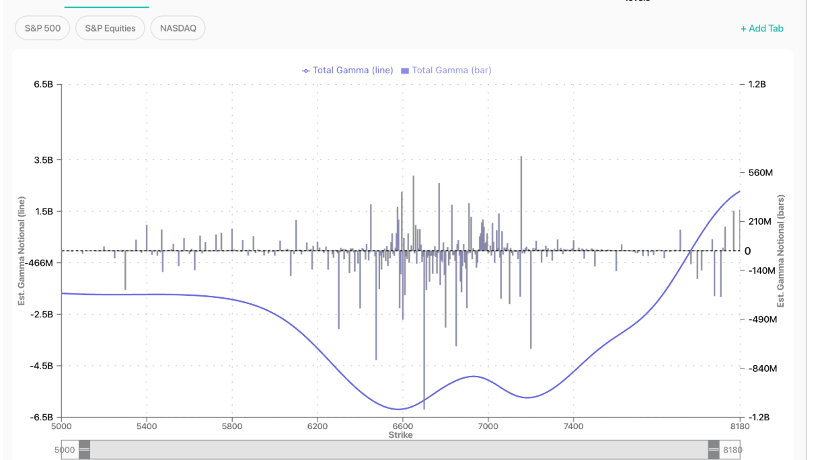Click the strike range slider track
Viewport: 822px width, 460px height.
(x=400, y=449)
